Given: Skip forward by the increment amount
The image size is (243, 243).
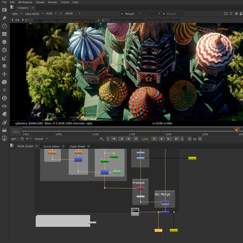Looking at the screenshot, I should pos(200,139).
